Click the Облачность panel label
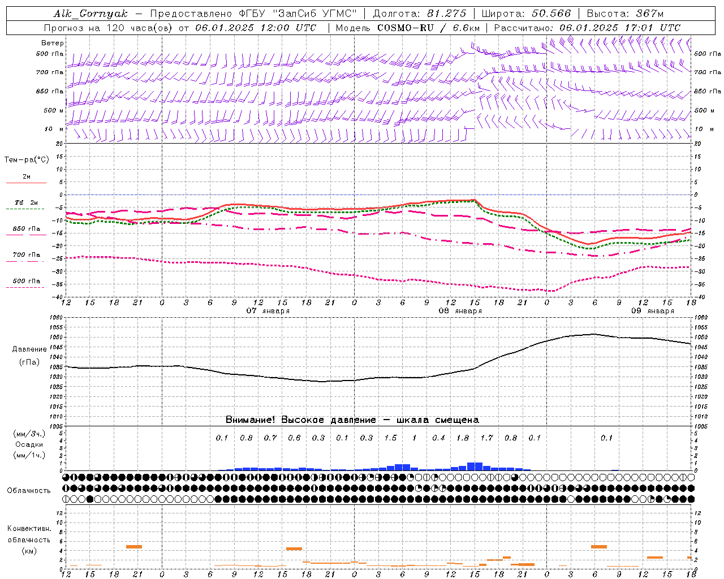 (x=29, y=490)
